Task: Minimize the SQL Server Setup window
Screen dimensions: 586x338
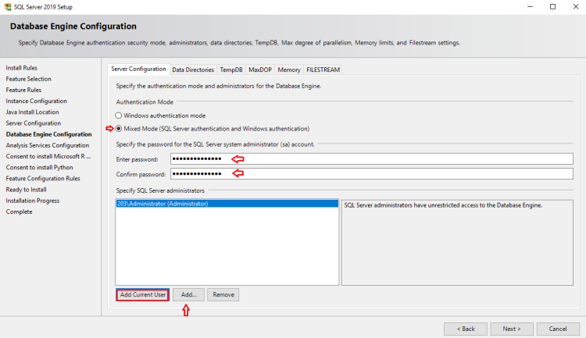Action: click(x=530, y=7)
